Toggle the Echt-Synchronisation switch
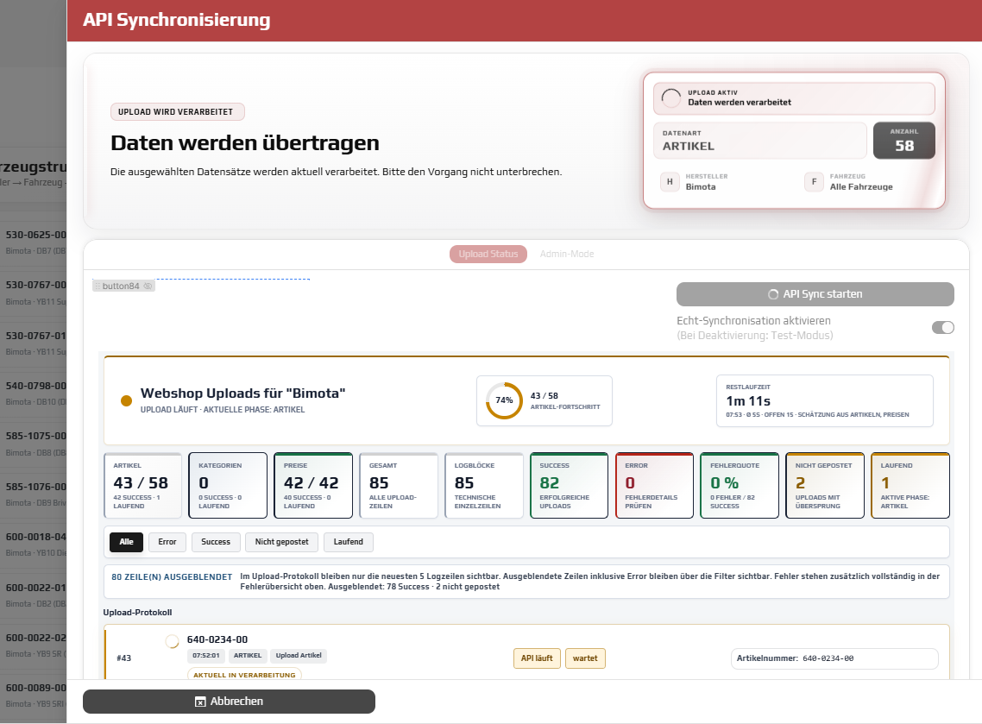 [942, 328]
